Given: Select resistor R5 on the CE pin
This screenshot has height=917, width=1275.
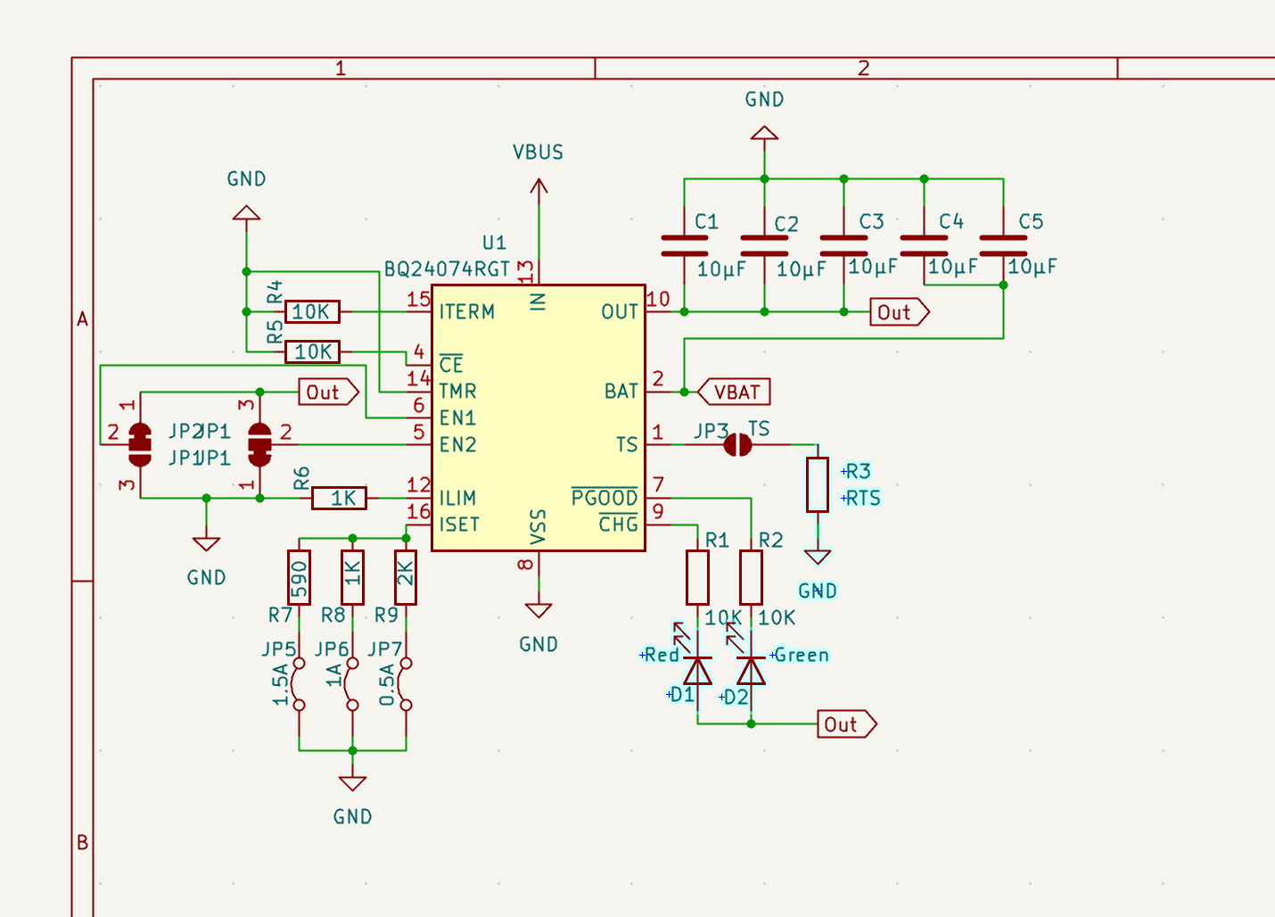Looking at the screenshot, I should 313,351.
